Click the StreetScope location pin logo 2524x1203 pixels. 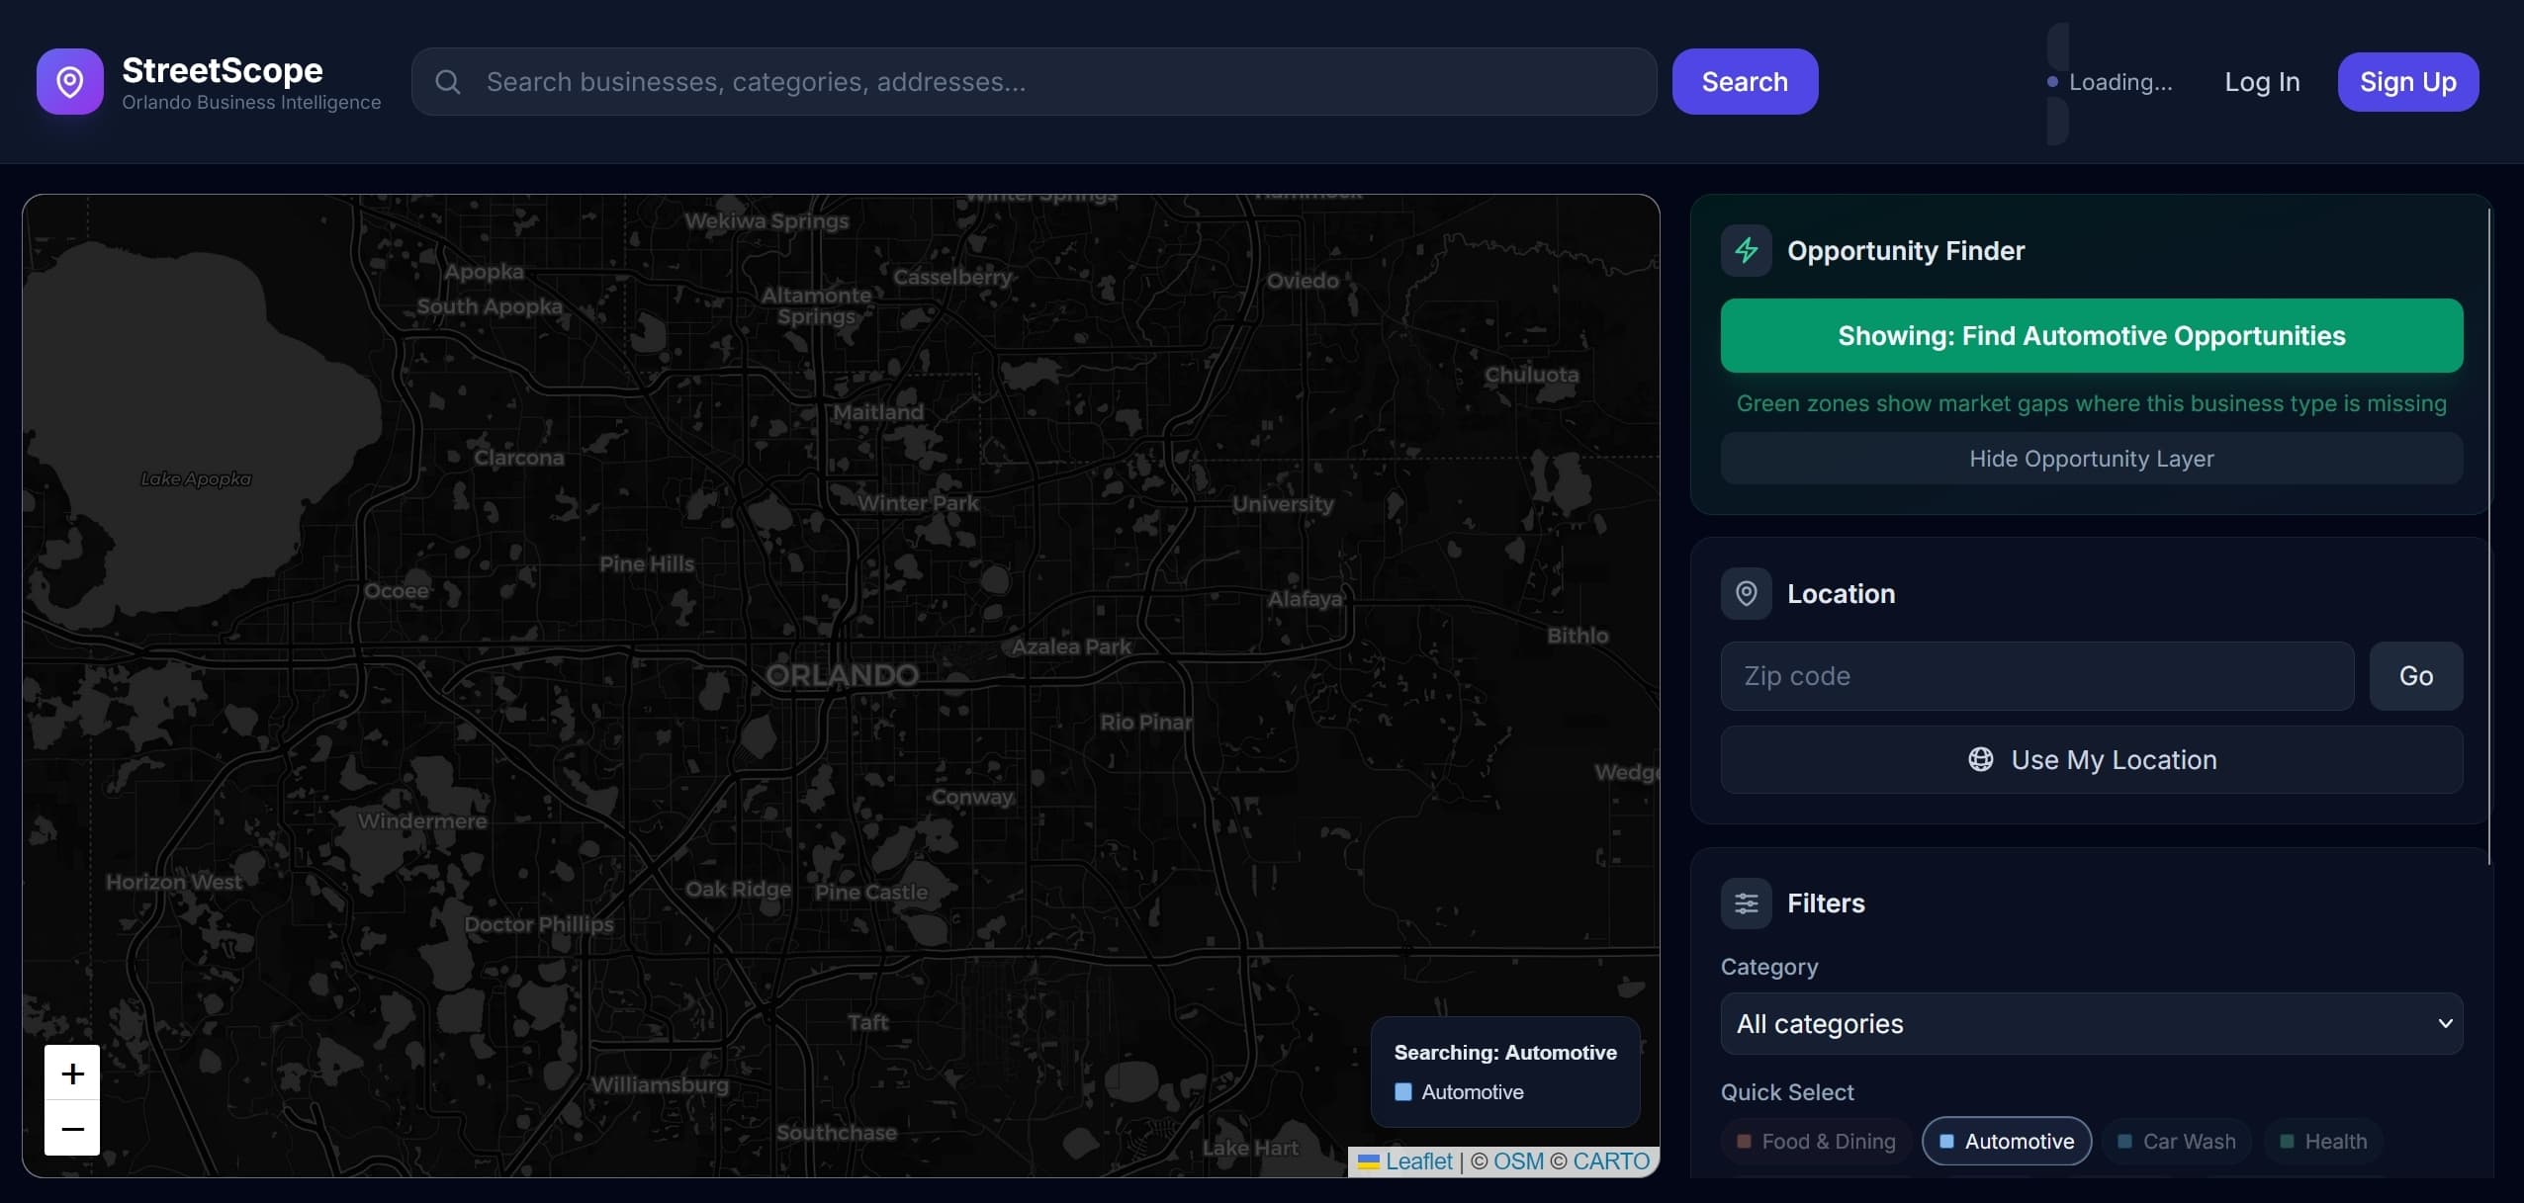[x=68, y=81]
